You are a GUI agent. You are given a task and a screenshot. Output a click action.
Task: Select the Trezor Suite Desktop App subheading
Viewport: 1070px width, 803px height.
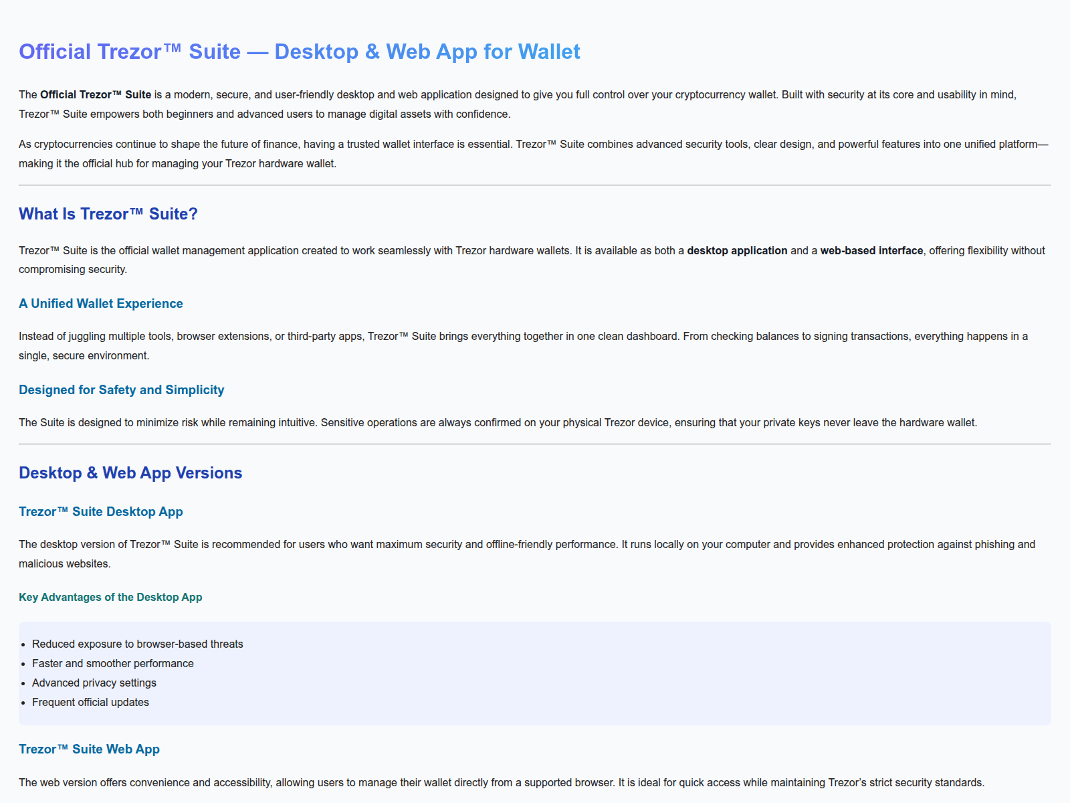[100, 511]
